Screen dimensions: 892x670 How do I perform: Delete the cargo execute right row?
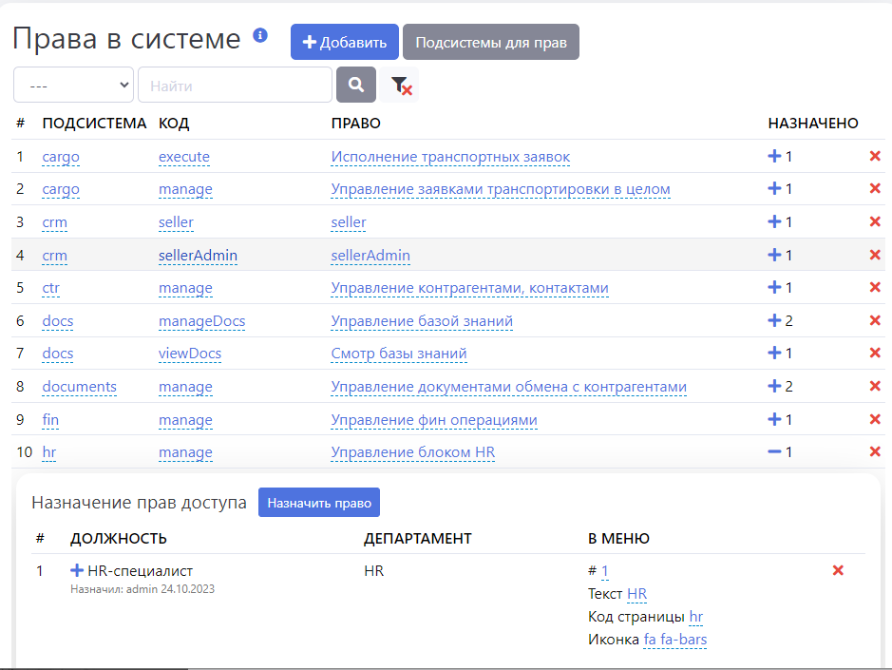coord(875,157)
